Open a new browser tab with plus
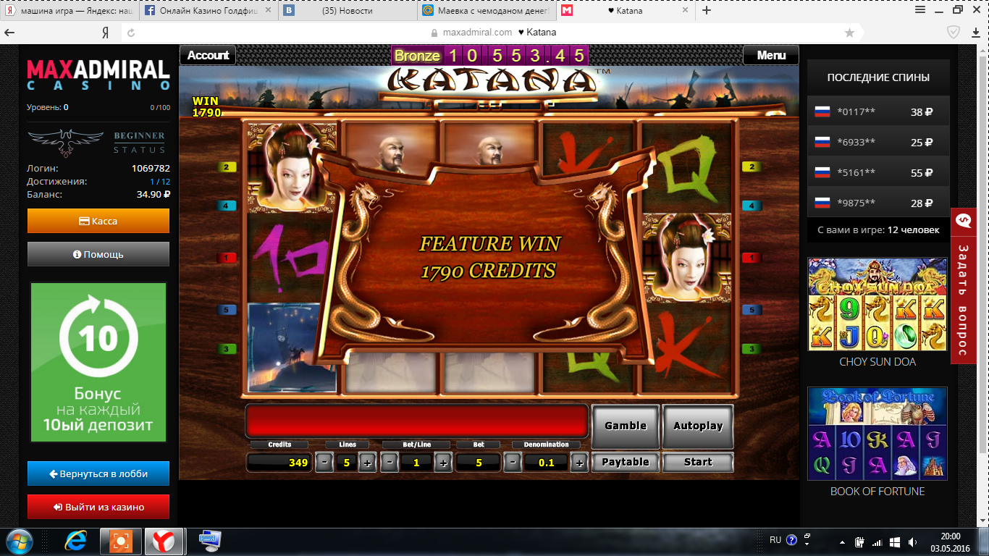 coord(707,10)
